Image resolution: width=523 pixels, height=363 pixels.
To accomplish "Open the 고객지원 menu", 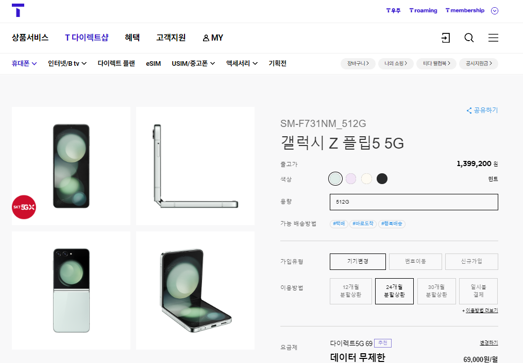I will 171,38.
